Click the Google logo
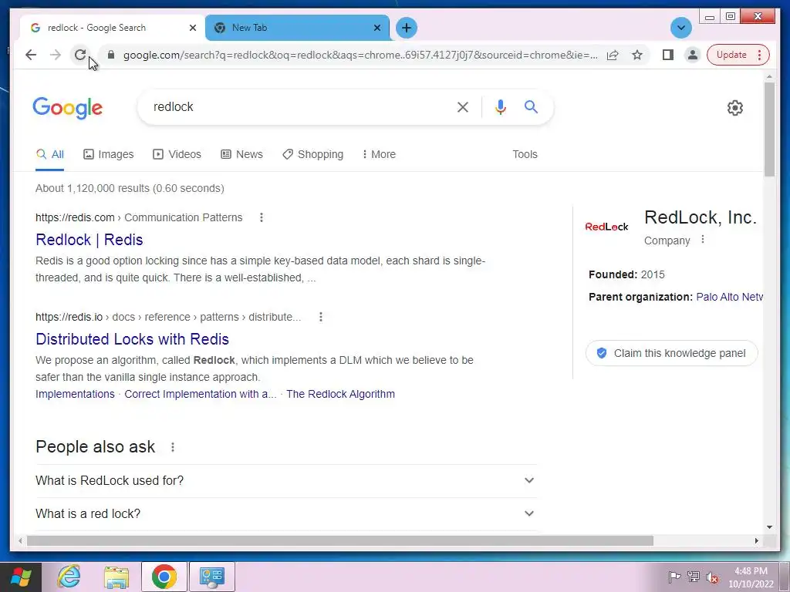This screenshot has width=790, height=592. click(x=68, y=108)
